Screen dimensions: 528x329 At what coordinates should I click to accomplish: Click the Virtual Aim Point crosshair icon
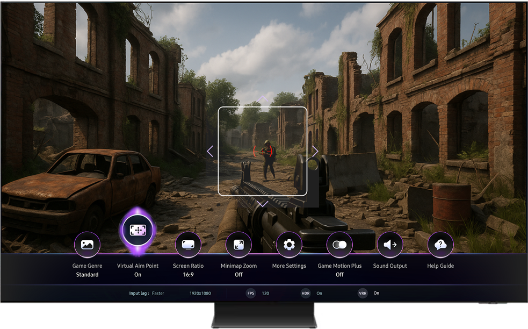[138, 230]
